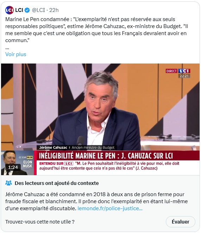The image size is (201, 233).
Task: Open the 22h timestamp link
Action: point(54,10)
